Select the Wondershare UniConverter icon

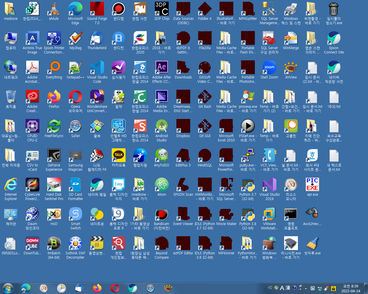[97, 101]
